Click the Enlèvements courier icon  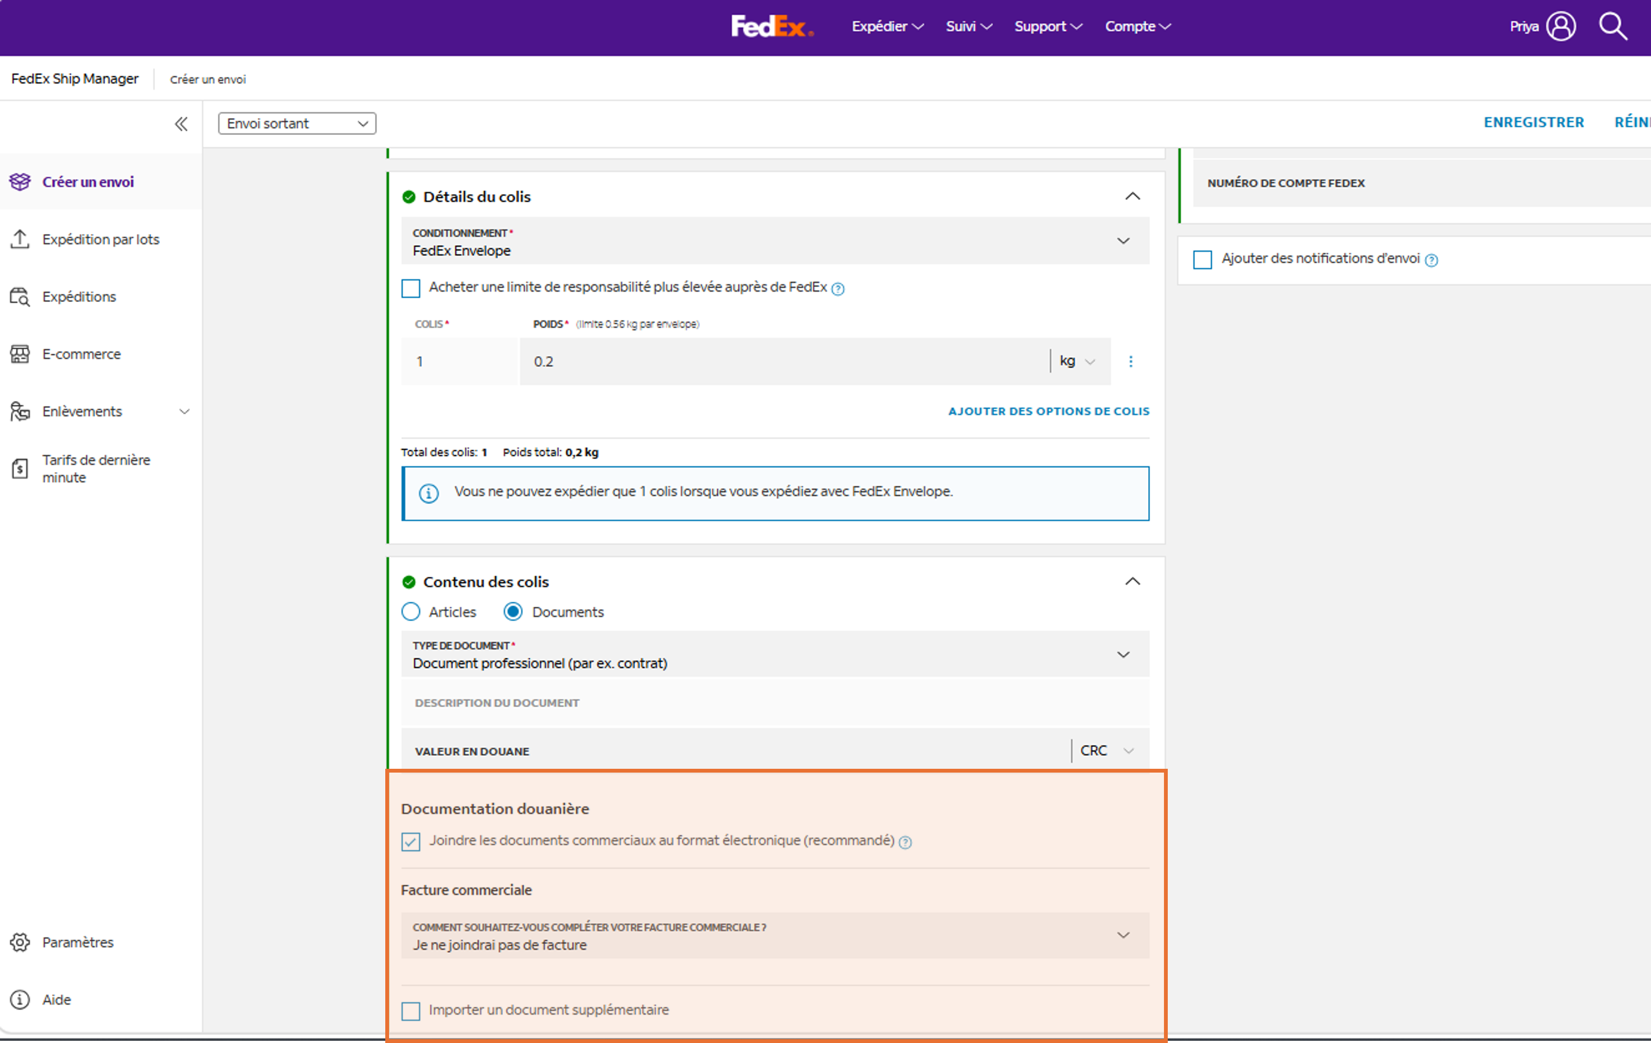coord(20,411)
